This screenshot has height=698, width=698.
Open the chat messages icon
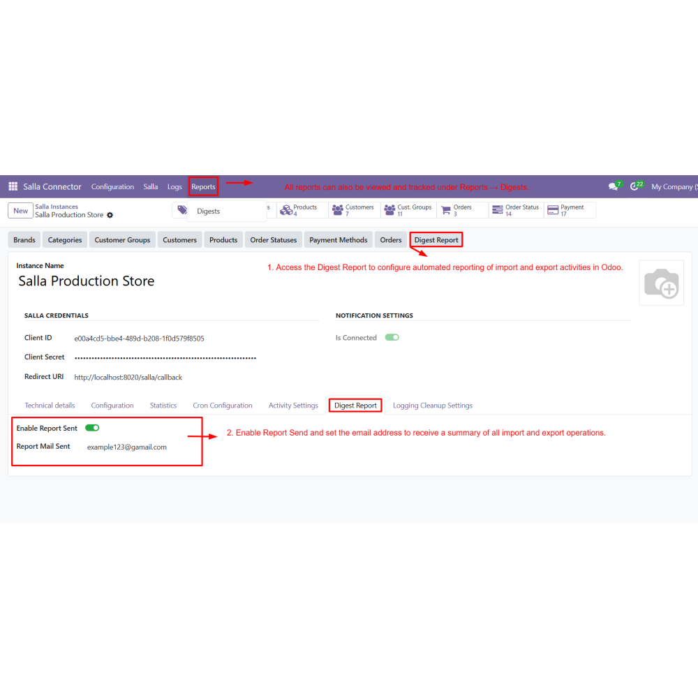(613, 186)
